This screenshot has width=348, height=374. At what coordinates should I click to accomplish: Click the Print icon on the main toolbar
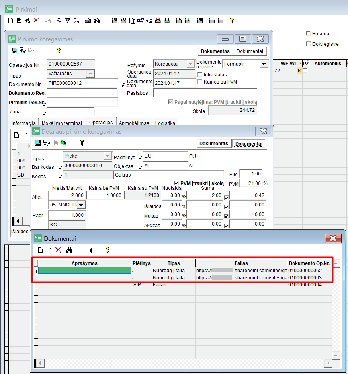87,21
